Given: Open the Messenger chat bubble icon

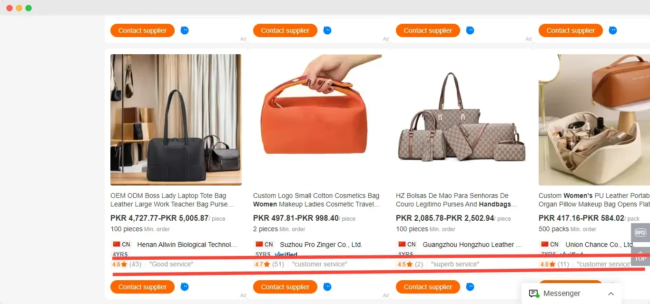Looking at the screenshot, I should [533, 293].
